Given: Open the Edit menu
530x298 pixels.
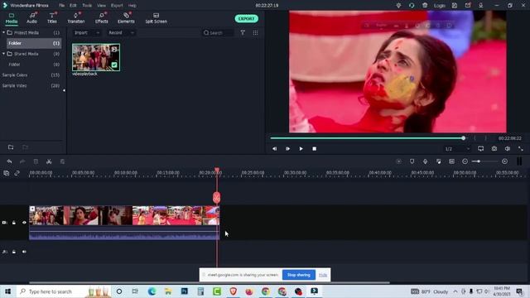Looking at the screenshot, I should coord(73,6).
